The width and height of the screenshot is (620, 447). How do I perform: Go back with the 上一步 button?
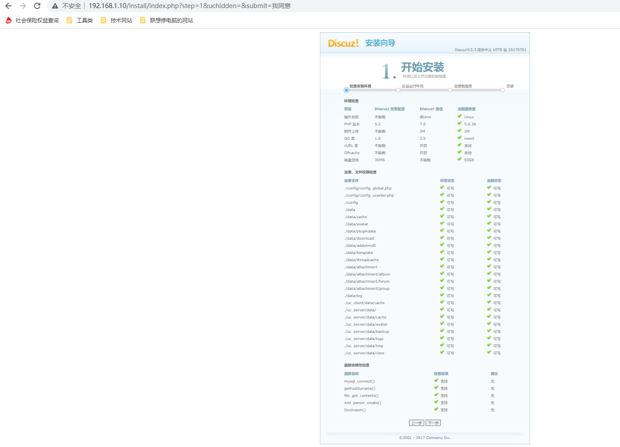417,423
